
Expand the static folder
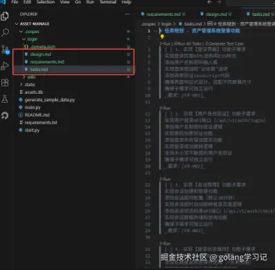[21, 84]
